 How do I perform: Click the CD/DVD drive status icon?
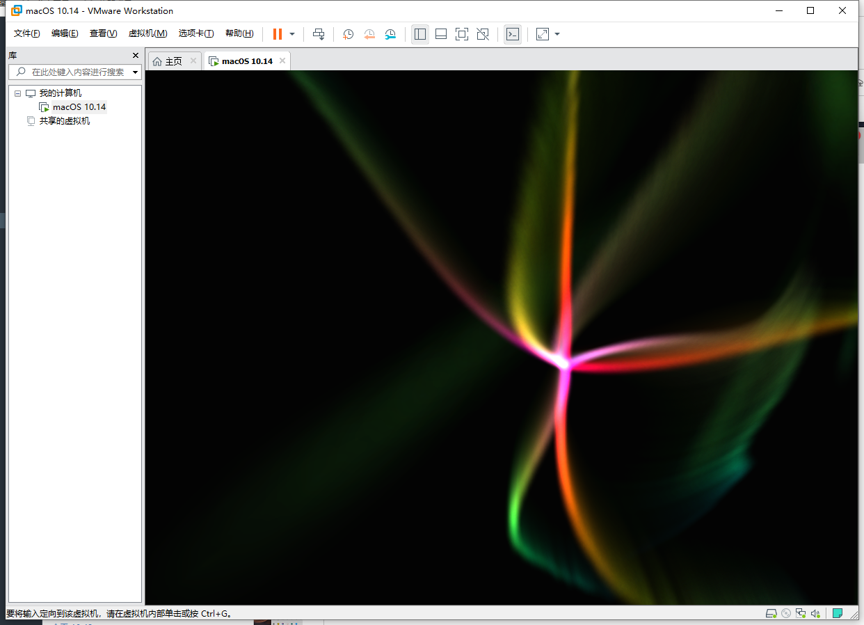(786, 613)
